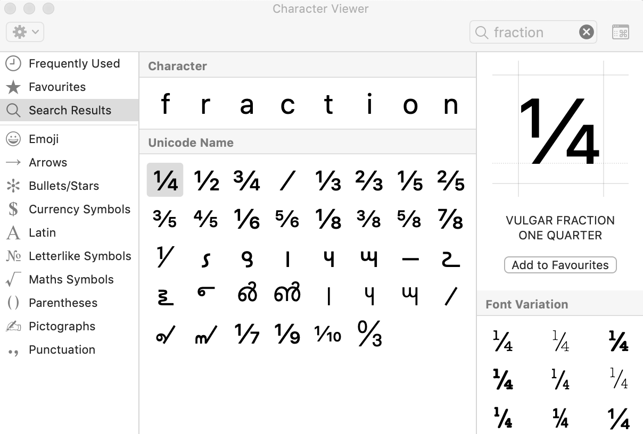Collapse viewer using top-right toggle icon
Screen dimensions: 643x434
[620, 32]
